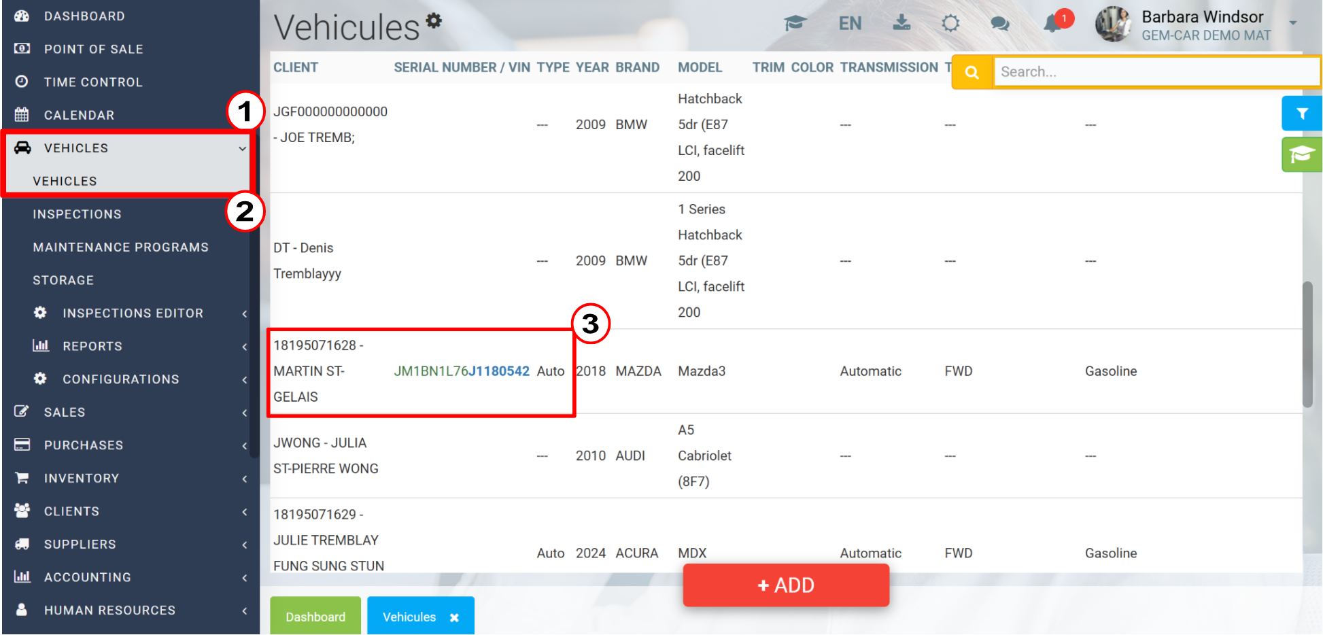
Task: Switch language using the EN toggle
Action: click(x=850, y=24)
